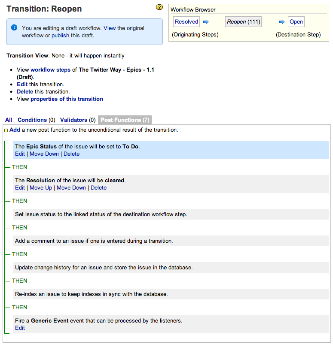Click the blue info icon in draft notice

(x=14, y=28)
